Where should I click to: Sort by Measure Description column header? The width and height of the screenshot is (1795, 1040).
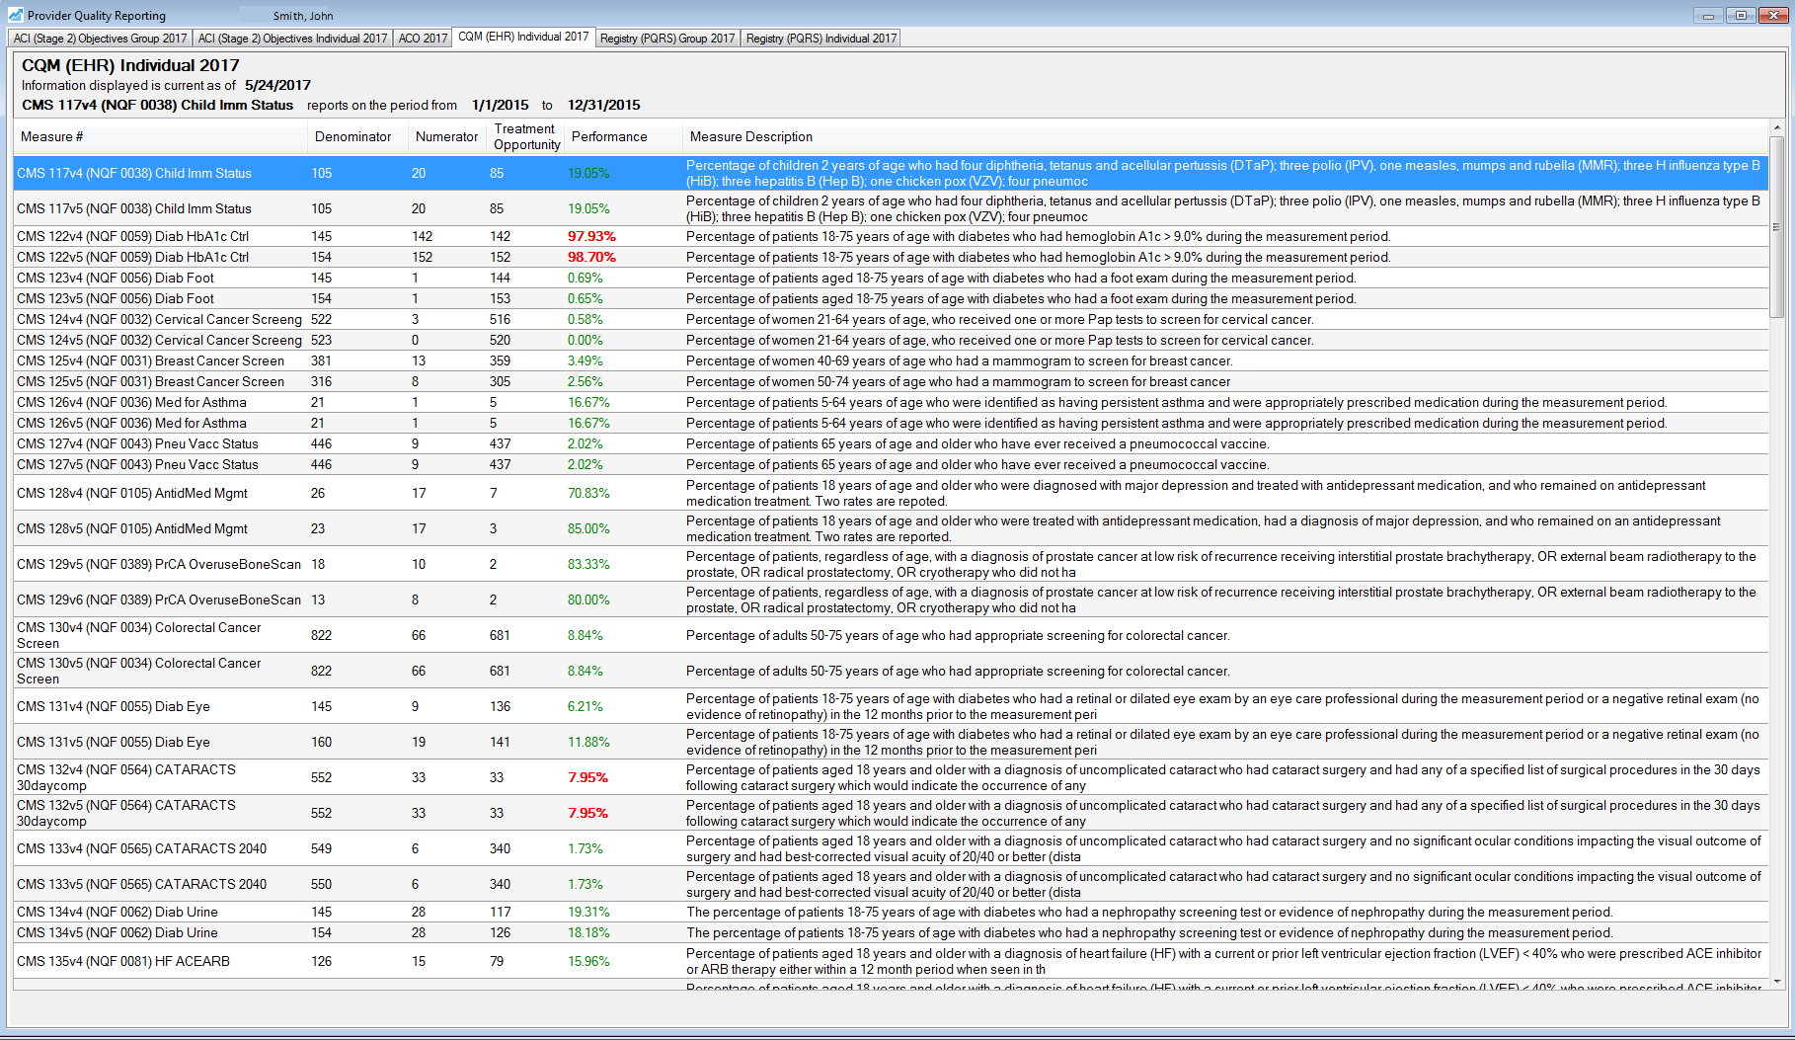click(x=1225, y=137)
